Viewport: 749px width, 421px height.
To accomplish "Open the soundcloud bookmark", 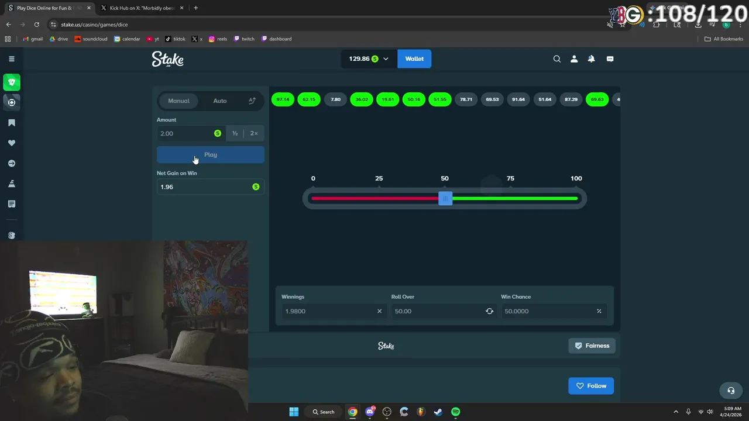I will 91,39.
